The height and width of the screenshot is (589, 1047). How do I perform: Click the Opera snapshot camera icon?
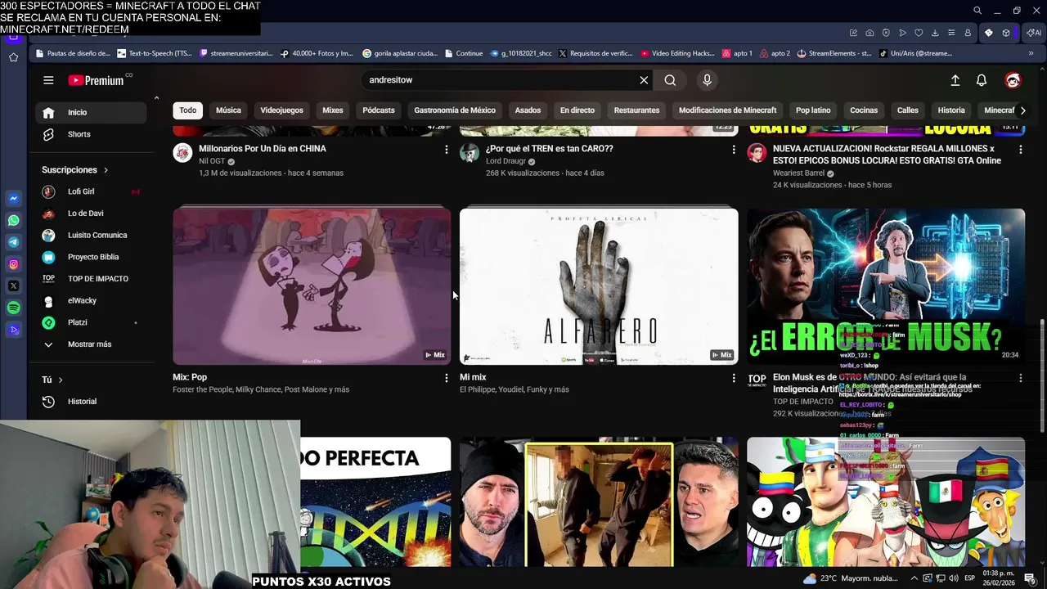(x=870, y=33)
